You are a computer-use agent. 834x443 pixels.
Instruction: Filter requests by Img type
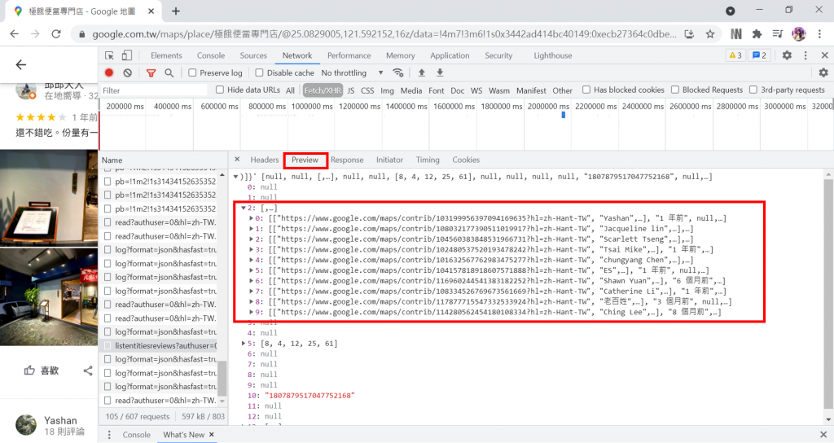[387, 90]
